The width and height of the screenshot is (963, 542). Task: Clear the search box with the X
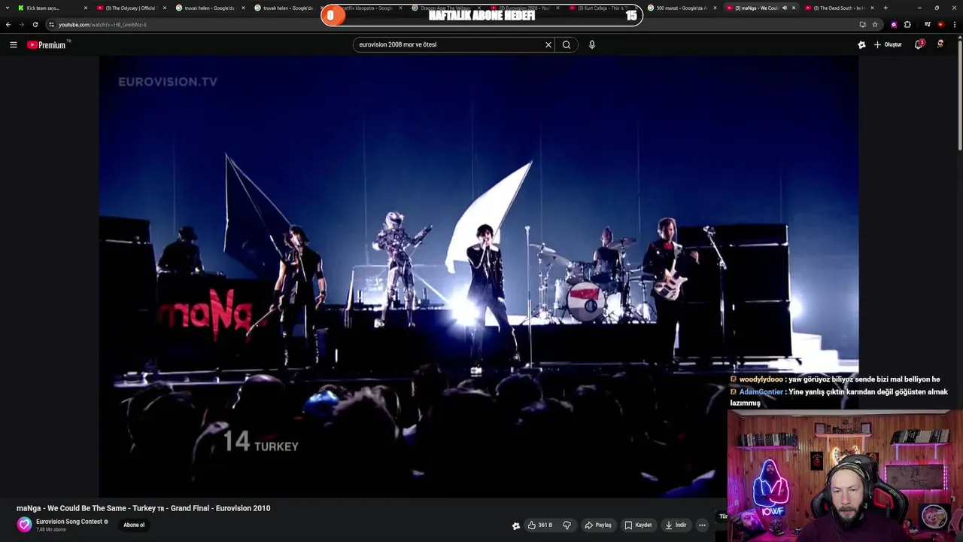pos(548,44)
